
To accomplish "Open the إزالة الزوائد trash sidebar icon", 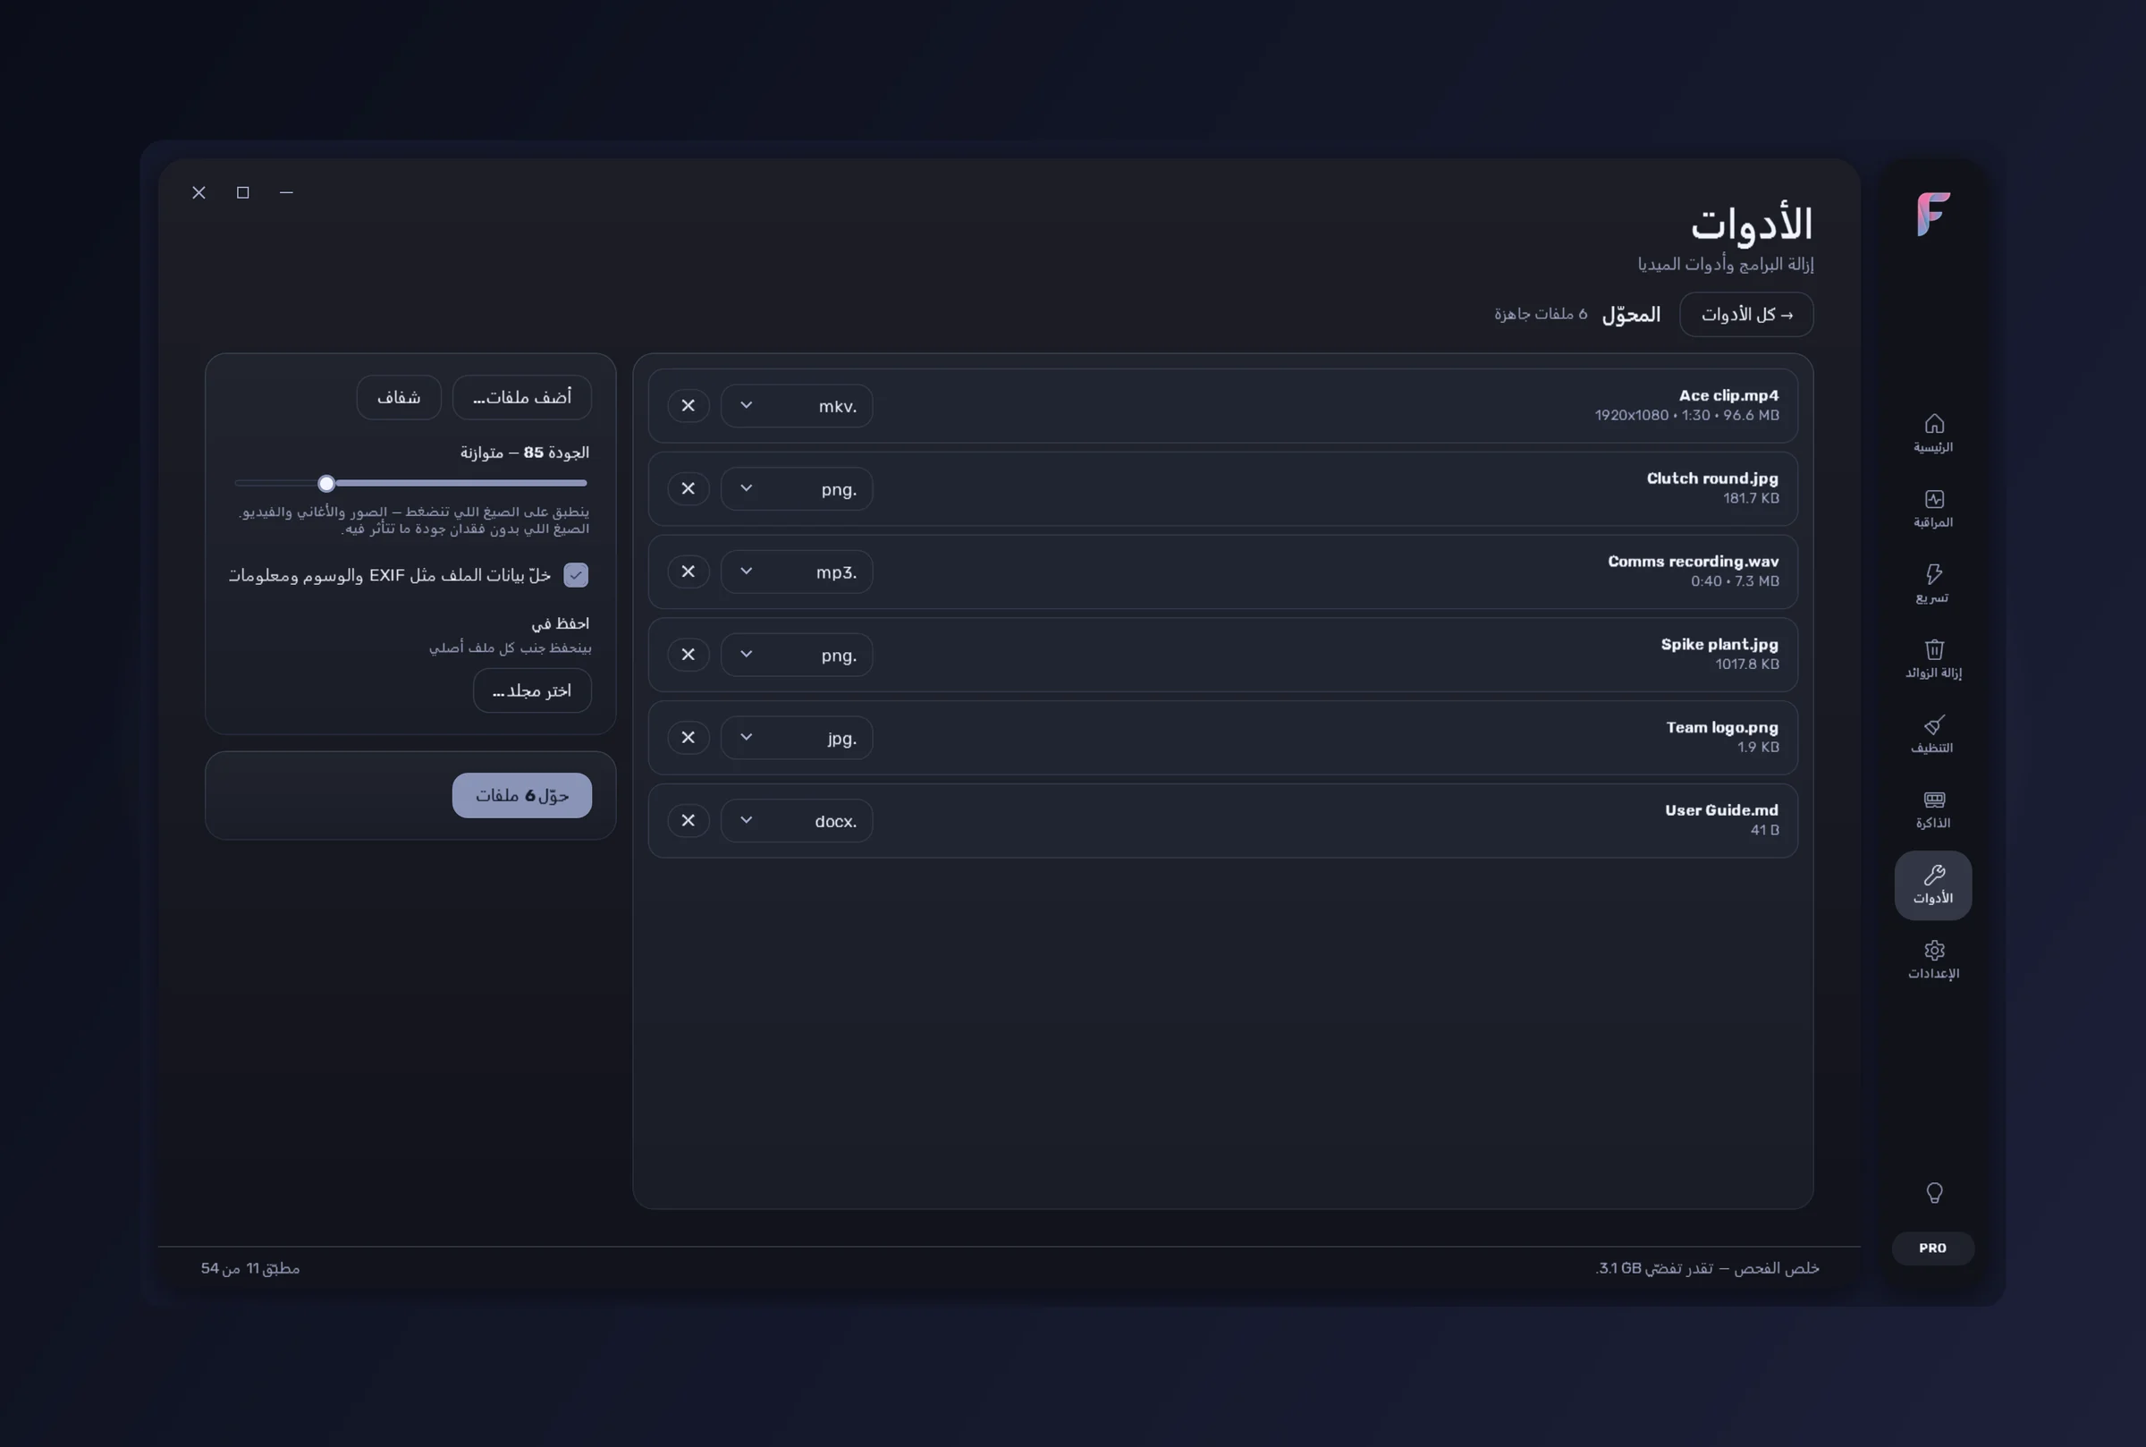I will click(1933, 659).
